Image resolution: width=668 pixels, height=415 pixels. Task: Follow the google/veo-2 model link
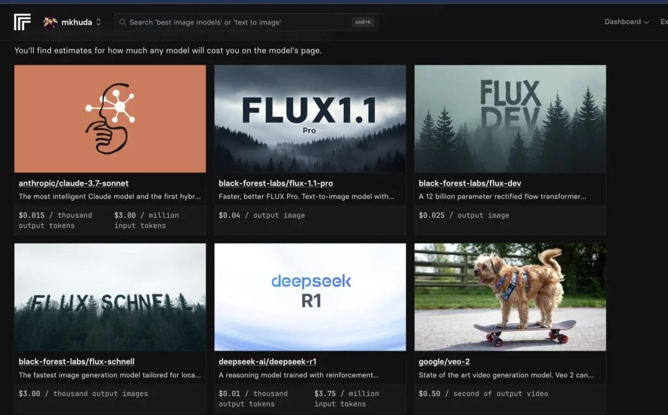point(444,361)
